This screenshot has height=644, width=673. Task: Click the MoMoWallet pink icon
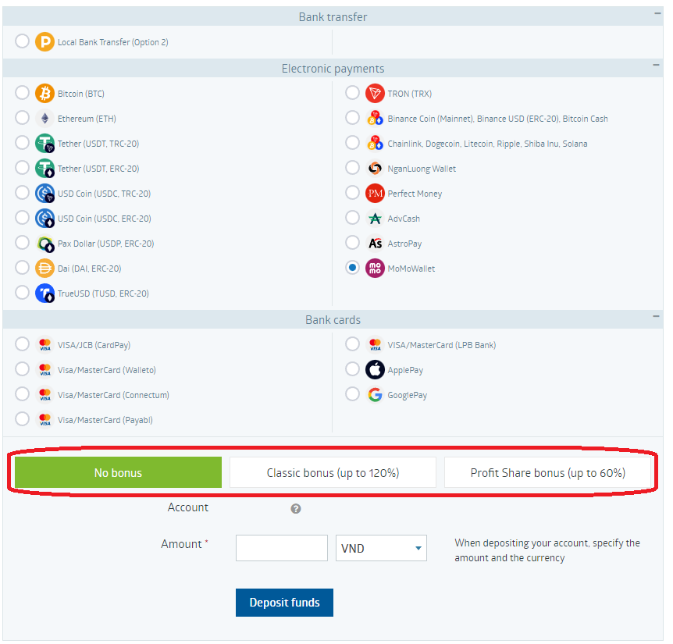pos(375,269)
